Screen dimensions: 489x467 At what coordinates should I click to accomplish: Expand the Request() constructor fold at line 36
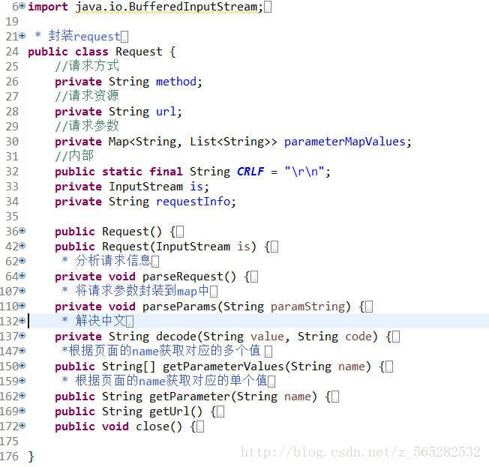pos(22,231)
